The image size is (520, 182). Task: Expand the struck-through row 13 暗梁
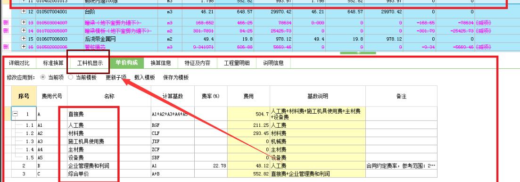pyautogui.click(x=23, y=23)
